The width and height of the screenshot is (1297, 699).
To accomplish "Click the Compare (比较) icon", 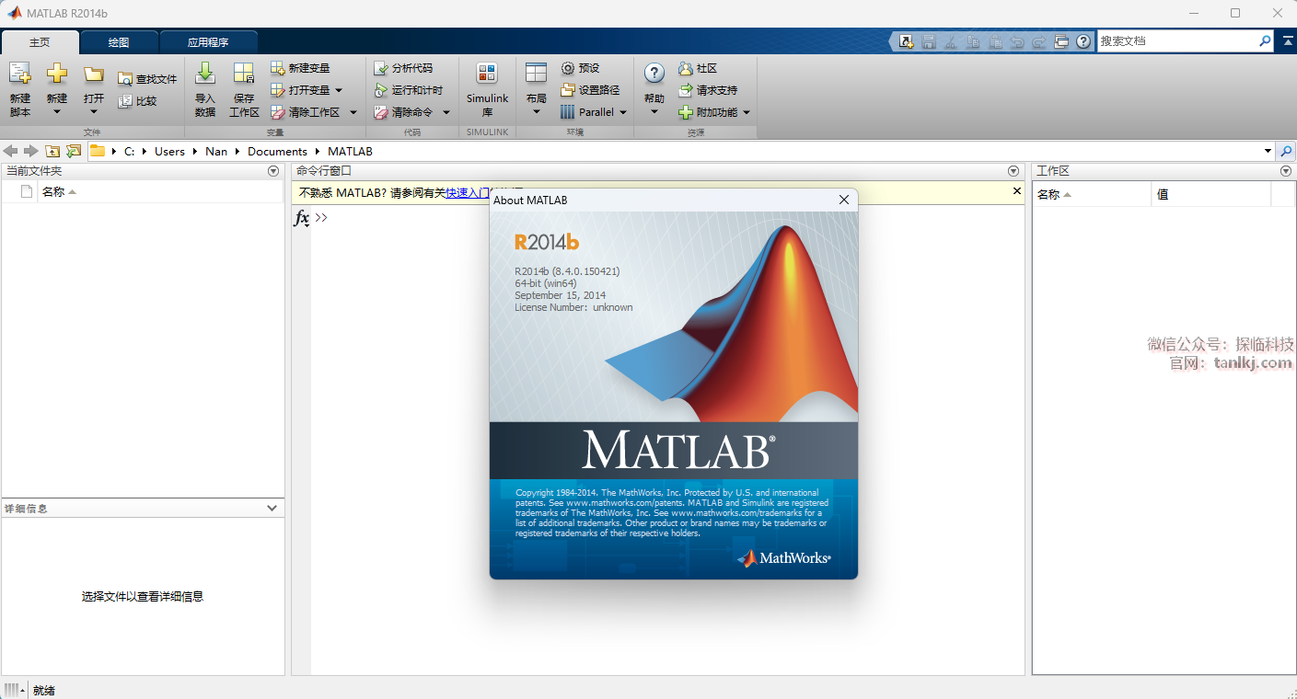I will 126,101.
